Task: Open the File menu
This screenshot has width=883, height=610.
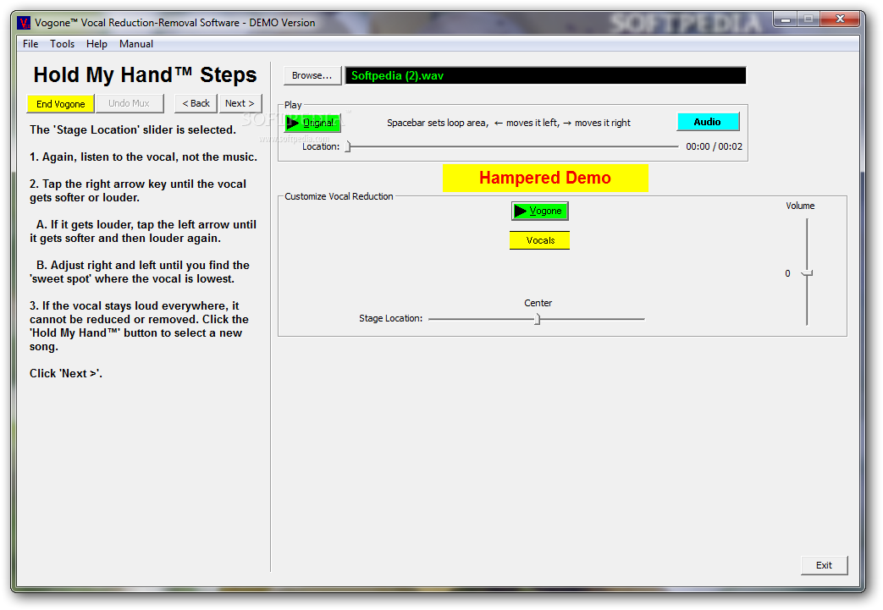Action: pos(30,44)
